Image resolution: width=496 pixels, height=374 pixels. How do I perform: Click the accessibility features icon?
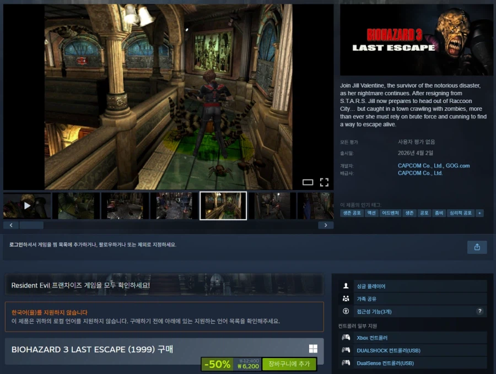[x=346, y=311]
